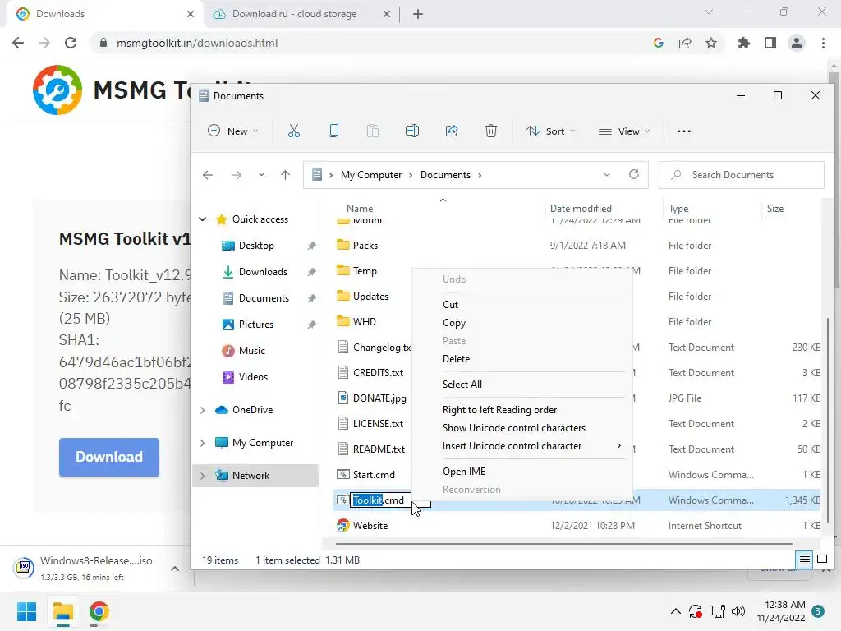
Task: Click the Copy icon in the Explorer toolbar
Action: tap(333, 131)
